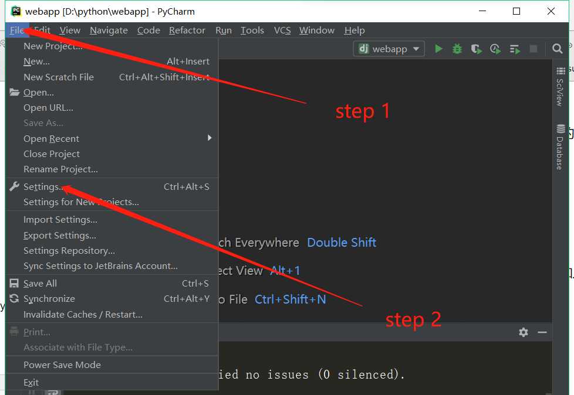Viewport: 574px width, 395px height.
Task: Choose Exit from File menu
Action: [x=112, y=382]
